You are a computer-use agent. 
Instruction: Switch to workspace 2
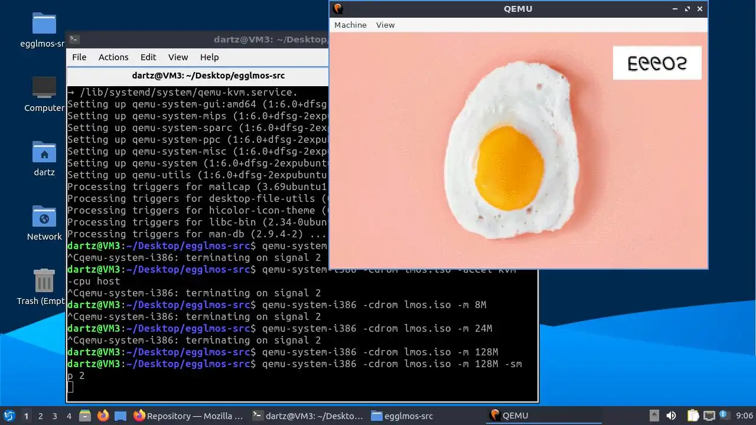(40, 416)
